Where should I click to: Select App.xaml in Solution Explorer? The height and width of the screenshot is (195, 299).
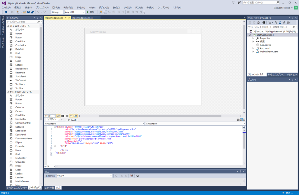click(265, 48)
